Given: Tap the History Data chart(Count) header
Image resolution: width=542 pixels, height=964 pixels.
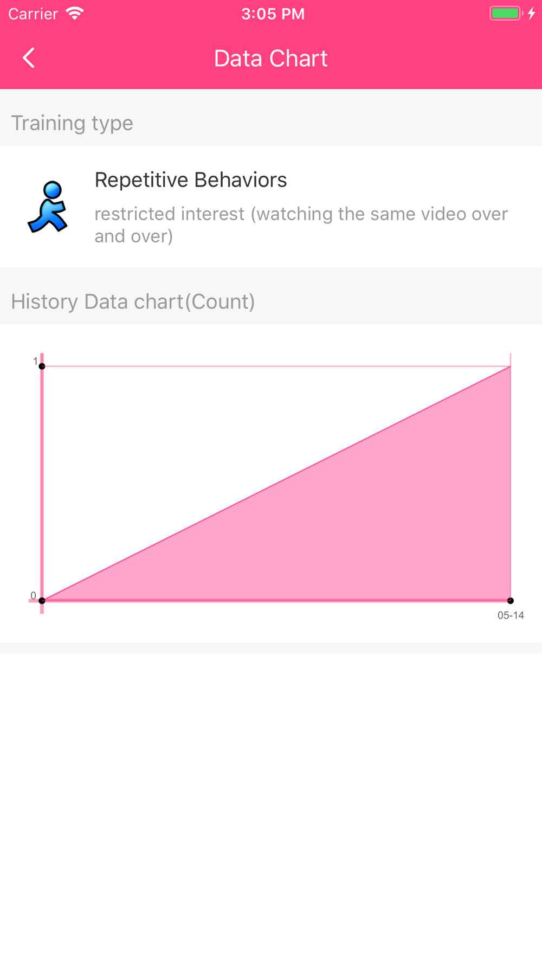Looking at the screenshot, I should [x=133, y=301].
